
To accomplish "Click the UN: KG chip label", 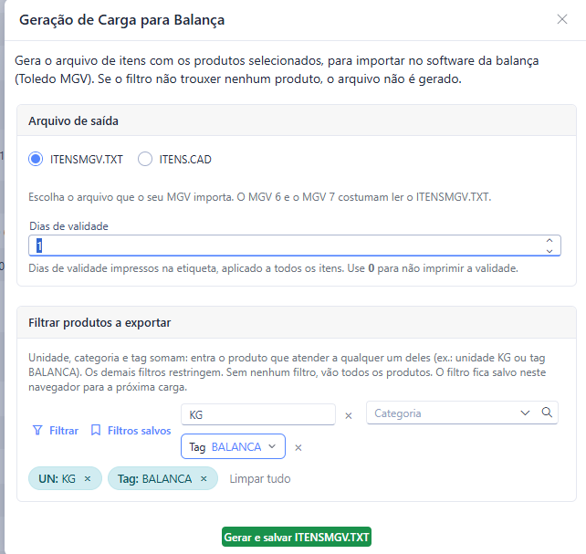I will point(58,478).
